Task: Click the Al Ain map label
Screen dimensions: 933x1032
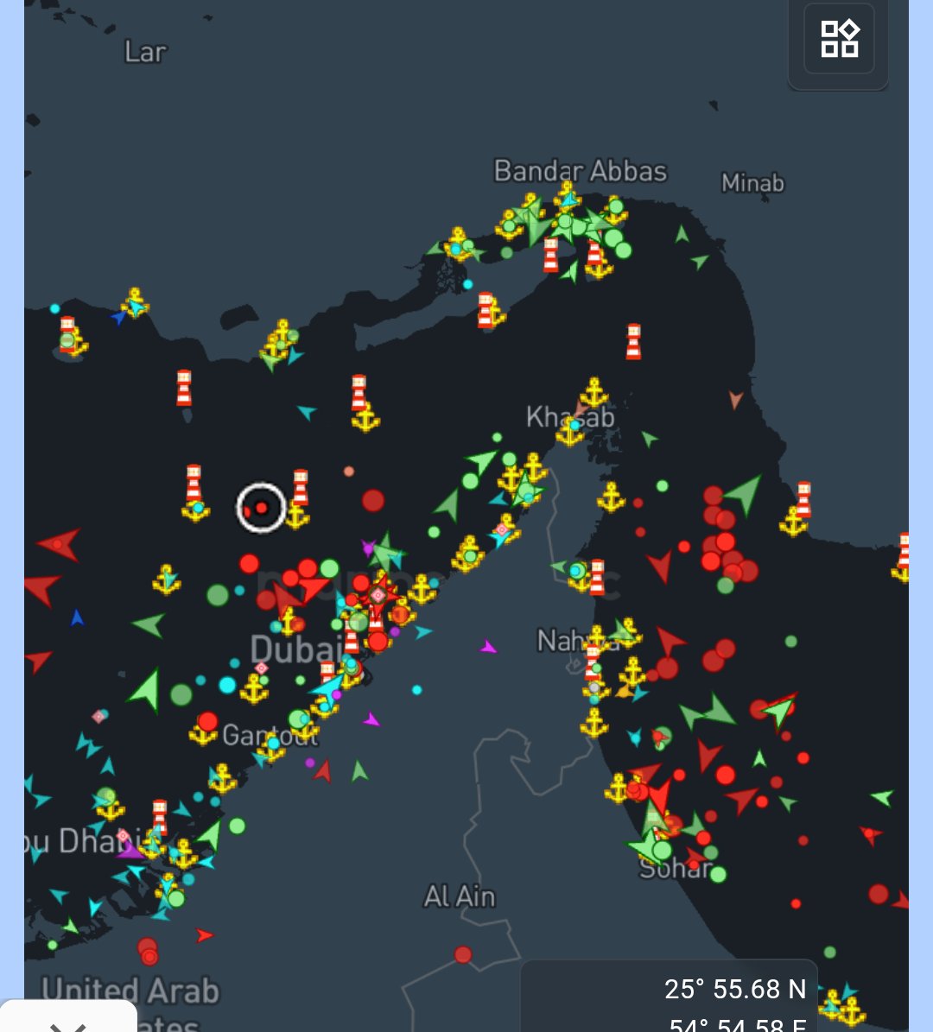Action: tap(459, 896)
